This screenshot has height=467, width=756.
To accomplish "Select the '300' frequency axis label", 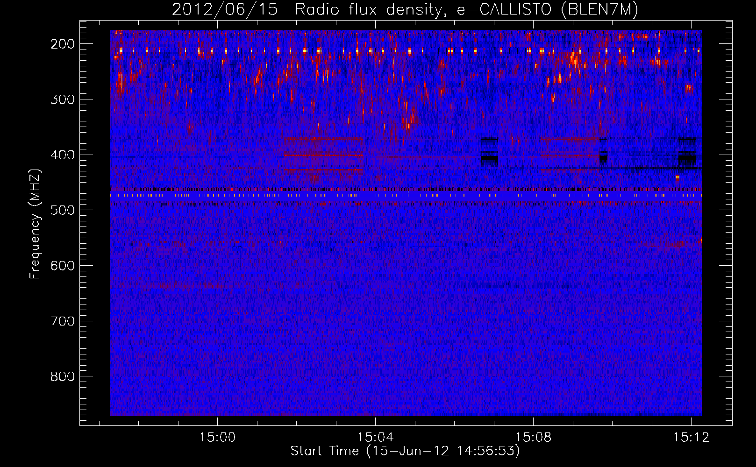I will tap(63, 99).
